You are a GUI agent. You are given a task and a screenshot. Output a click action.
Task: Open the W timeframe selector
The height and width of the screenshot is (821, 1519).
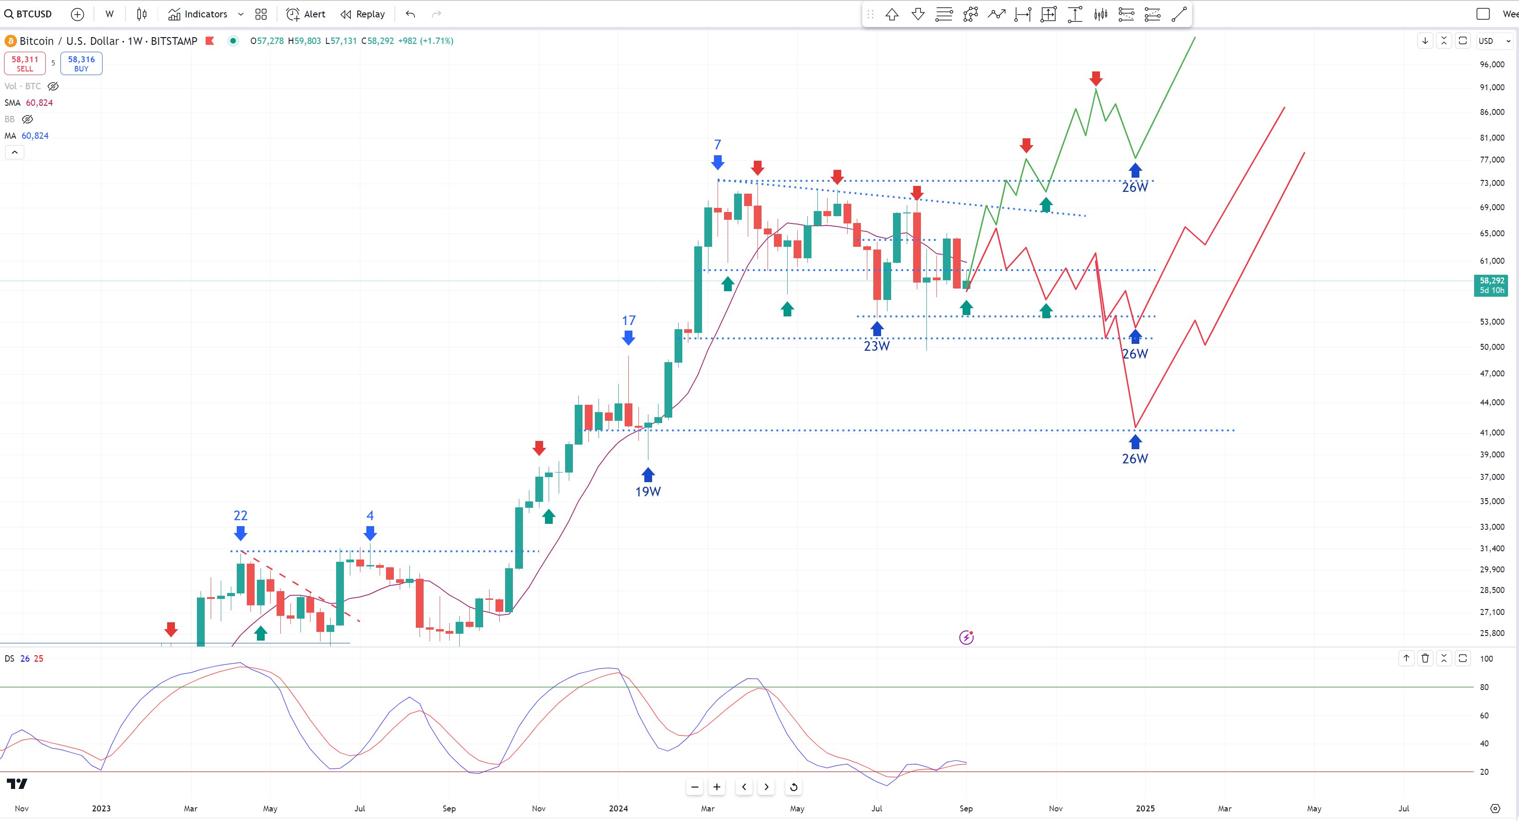point(110,14)
